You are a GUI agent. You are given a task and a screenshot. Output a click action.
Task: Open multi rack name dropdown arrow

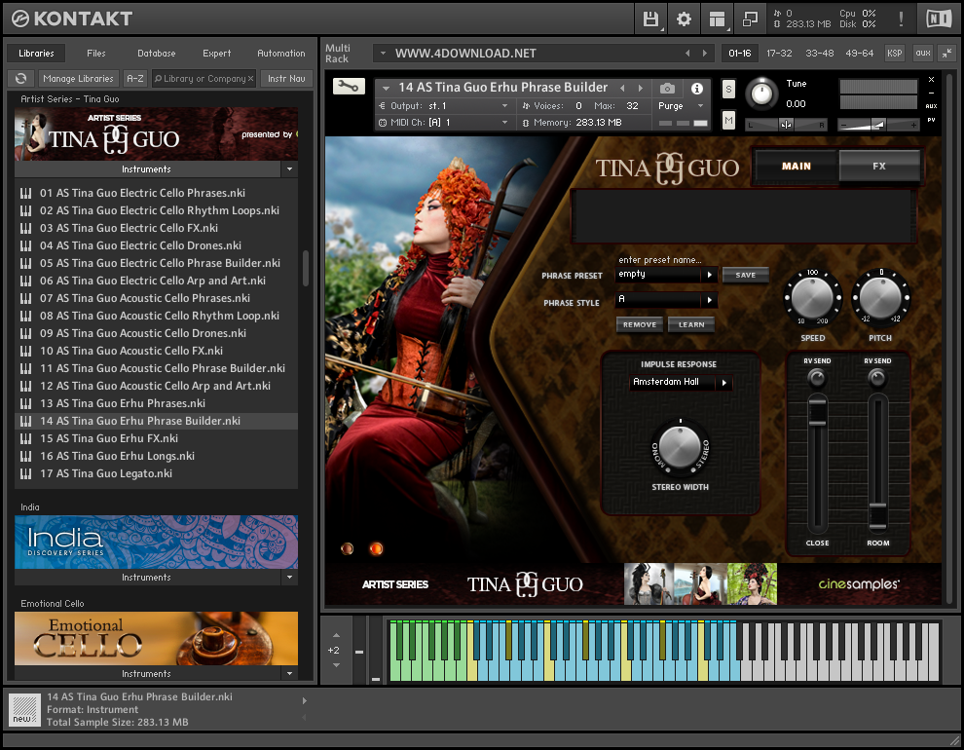tap(383, 54)
